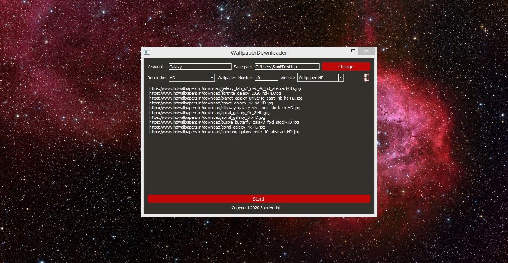Click the spiral_galaxy_5k-HD URL line
The height and width of the screenshot is (263, 508).
[207, 117]
